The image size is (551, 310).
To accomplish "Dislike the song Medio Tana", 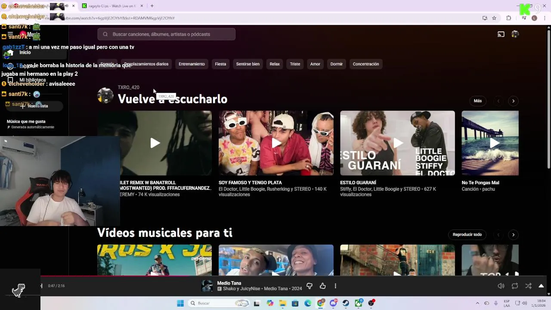I will (309, 286).
